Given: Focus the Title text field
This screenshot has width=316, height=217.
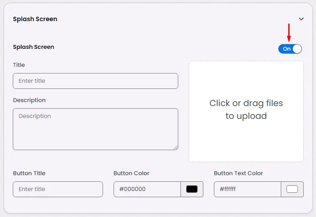Looking at the screenshot, I should (96, 81).
